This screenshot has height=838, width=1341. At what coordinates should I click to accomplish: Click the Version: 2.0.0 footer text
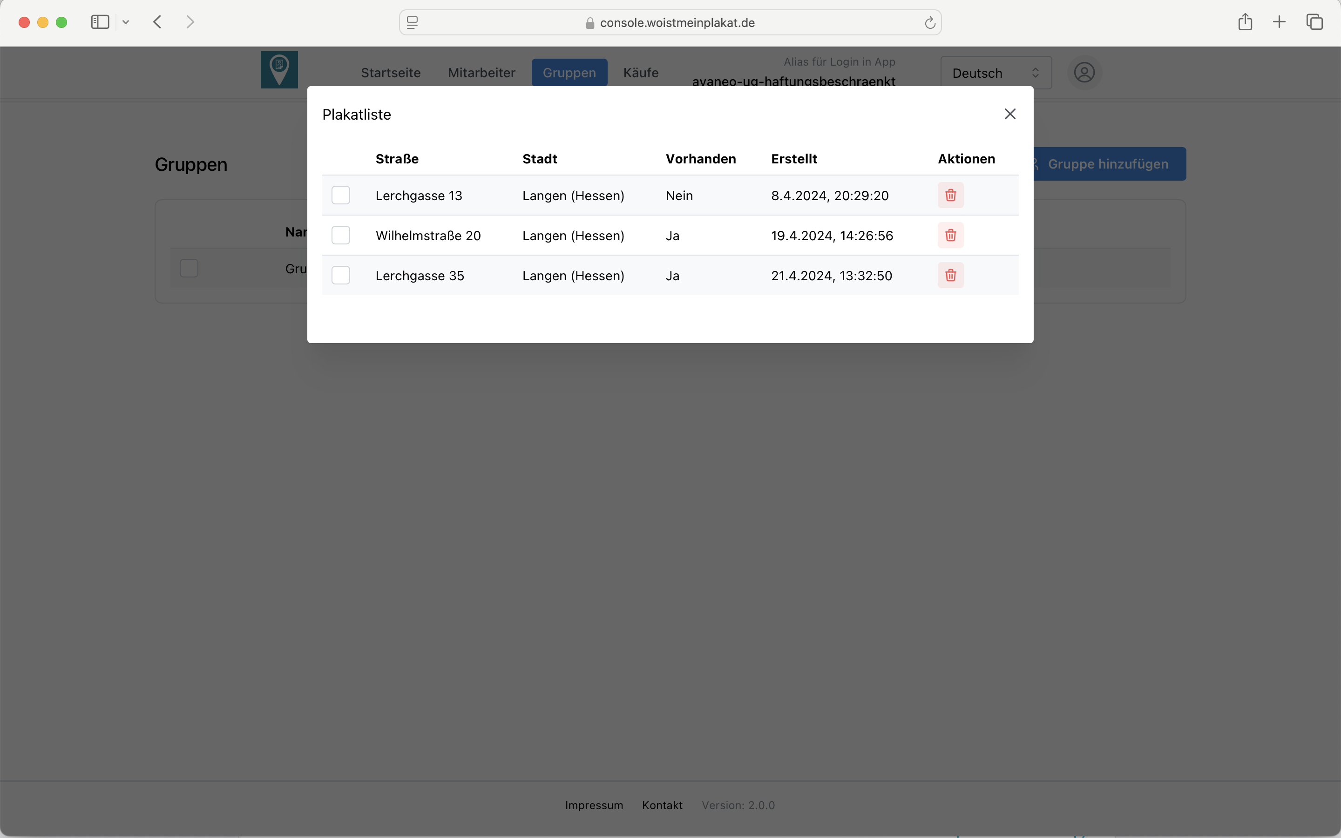[x=738, y=805]
